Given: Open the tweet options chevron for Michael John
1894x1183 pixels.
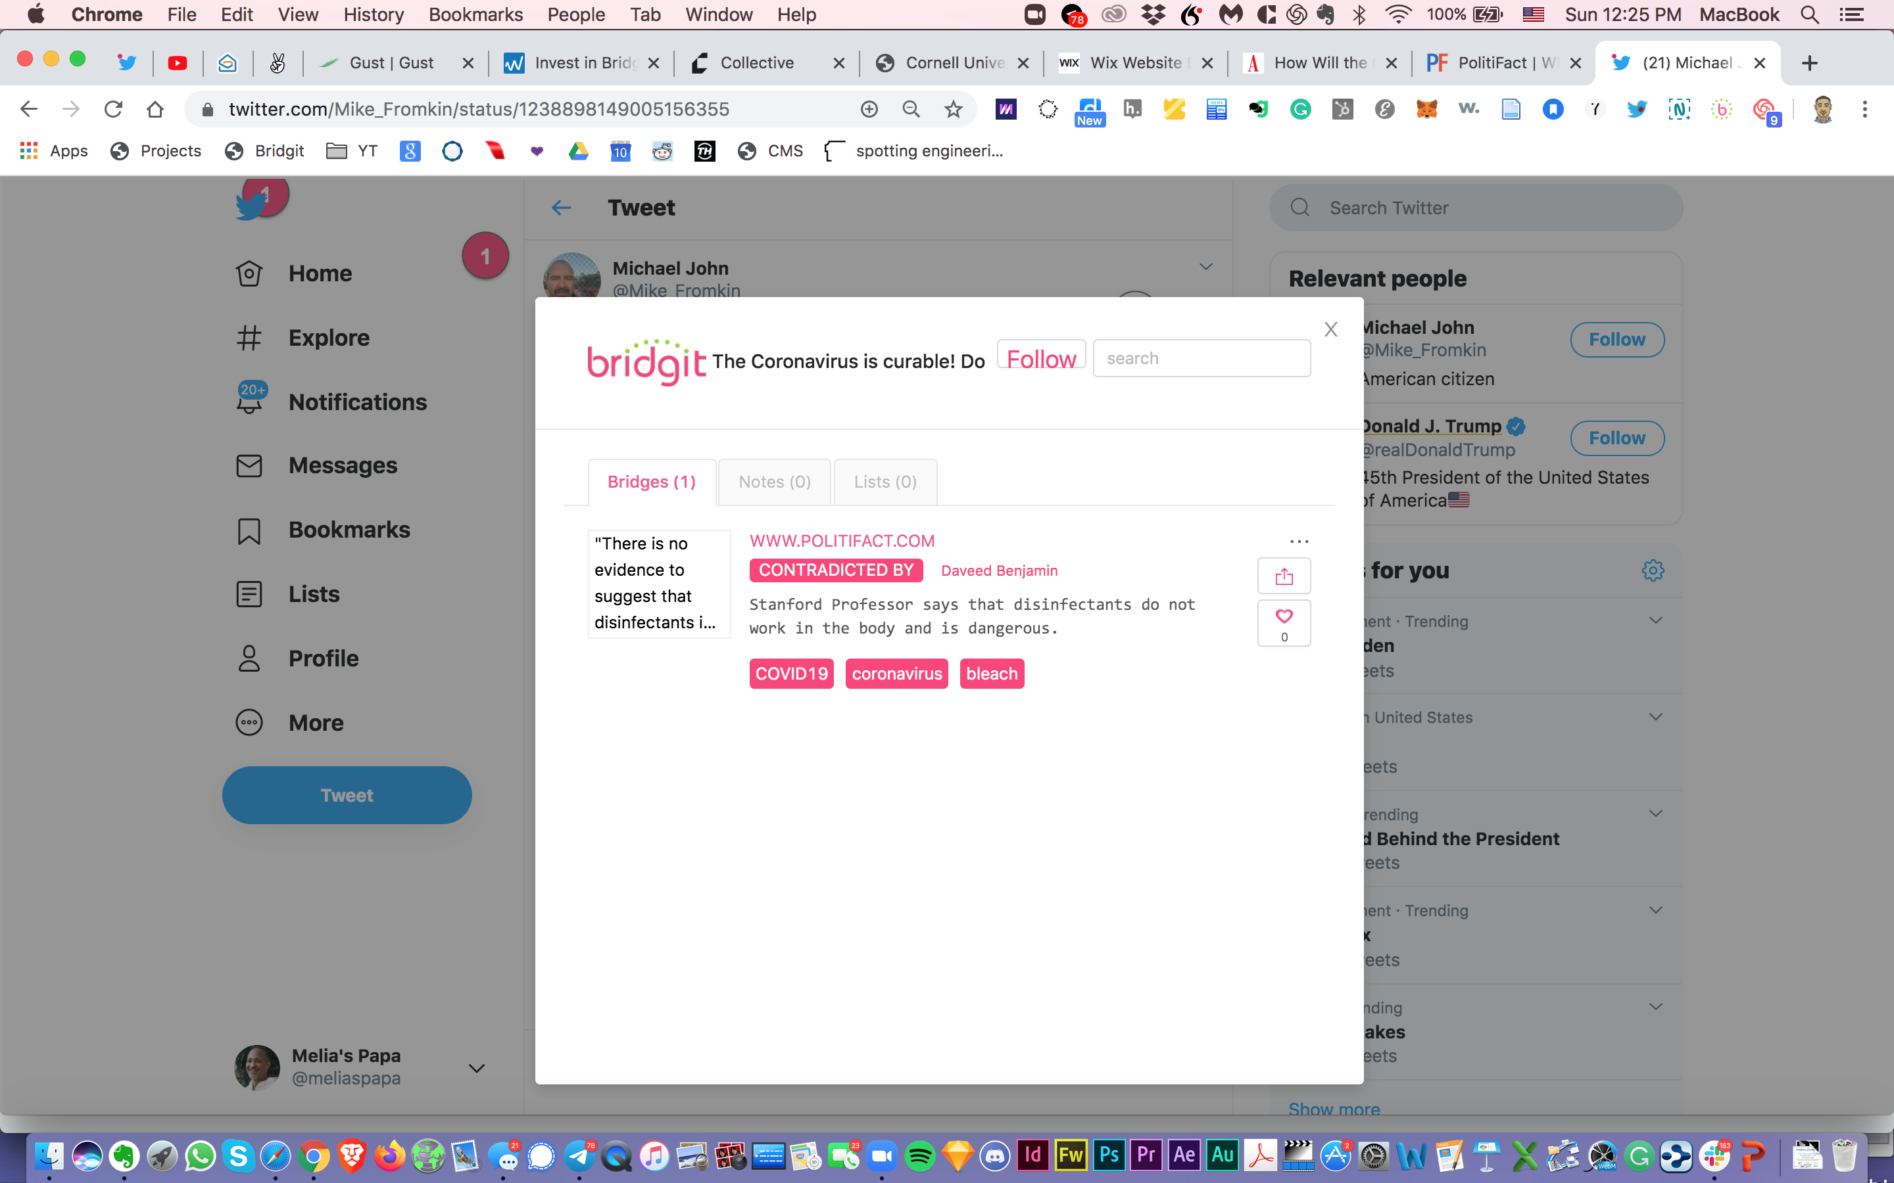Looking at the screenshot, I should 1205,267.
